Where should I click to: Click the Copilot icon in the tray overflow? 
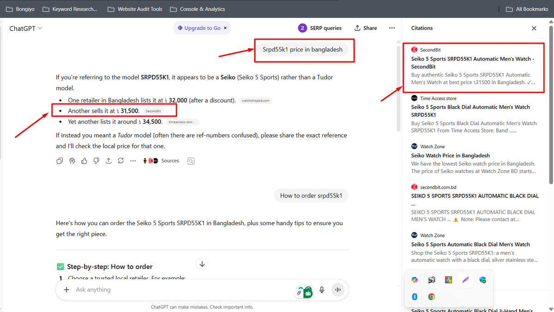[x=414, y=280]
